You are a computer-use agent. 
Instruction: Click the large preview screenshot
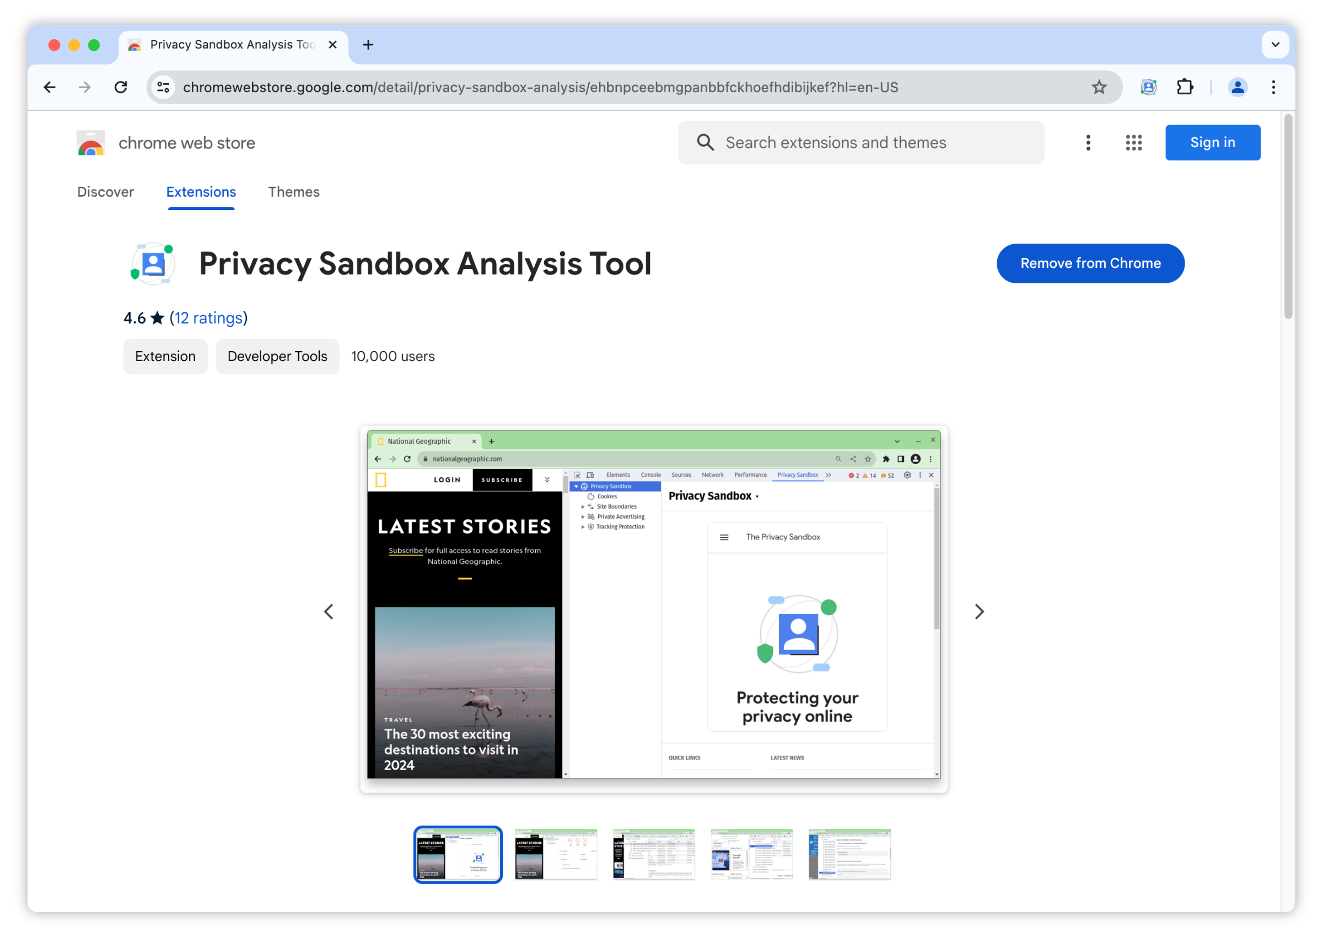tap(654, 608)
